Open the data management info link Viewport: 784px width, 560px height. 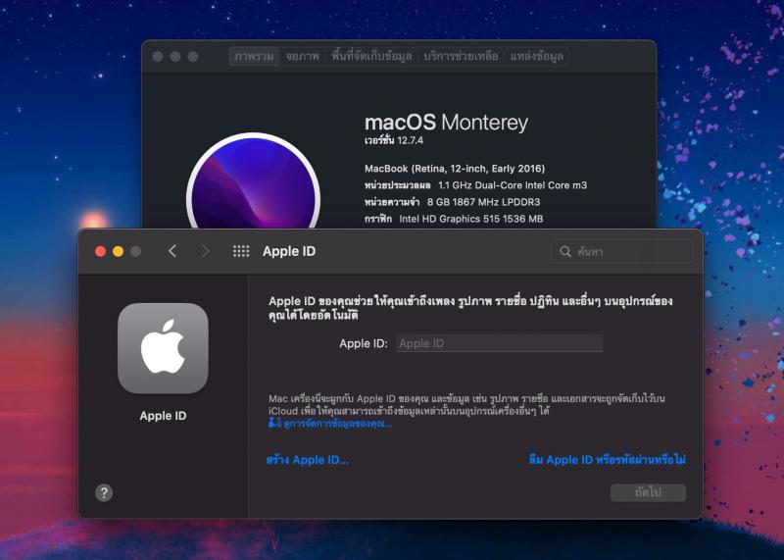(336, 424)
